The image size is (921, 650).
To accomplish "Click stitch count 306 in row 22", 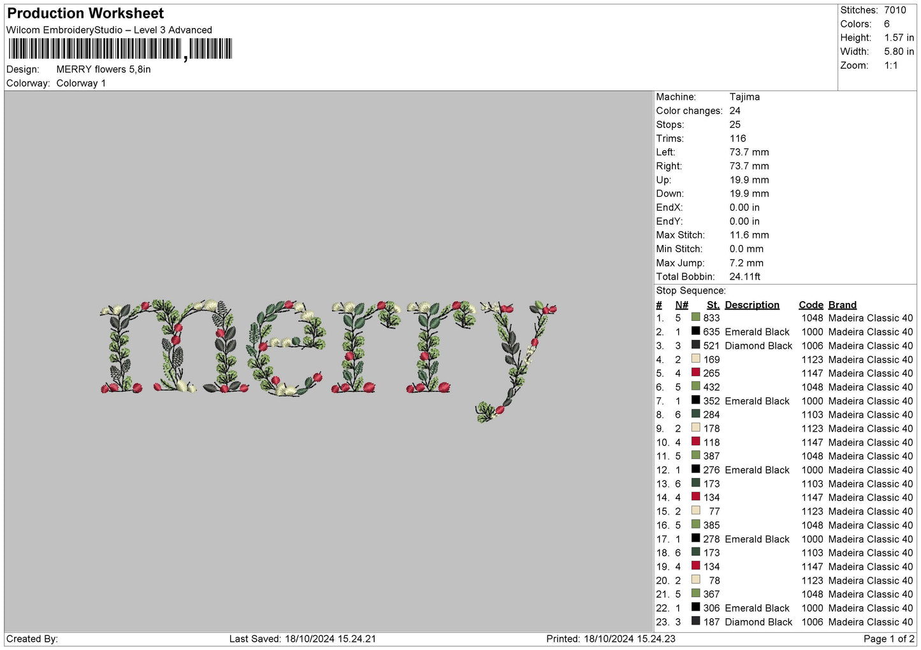I will click(x=712, y=608).
